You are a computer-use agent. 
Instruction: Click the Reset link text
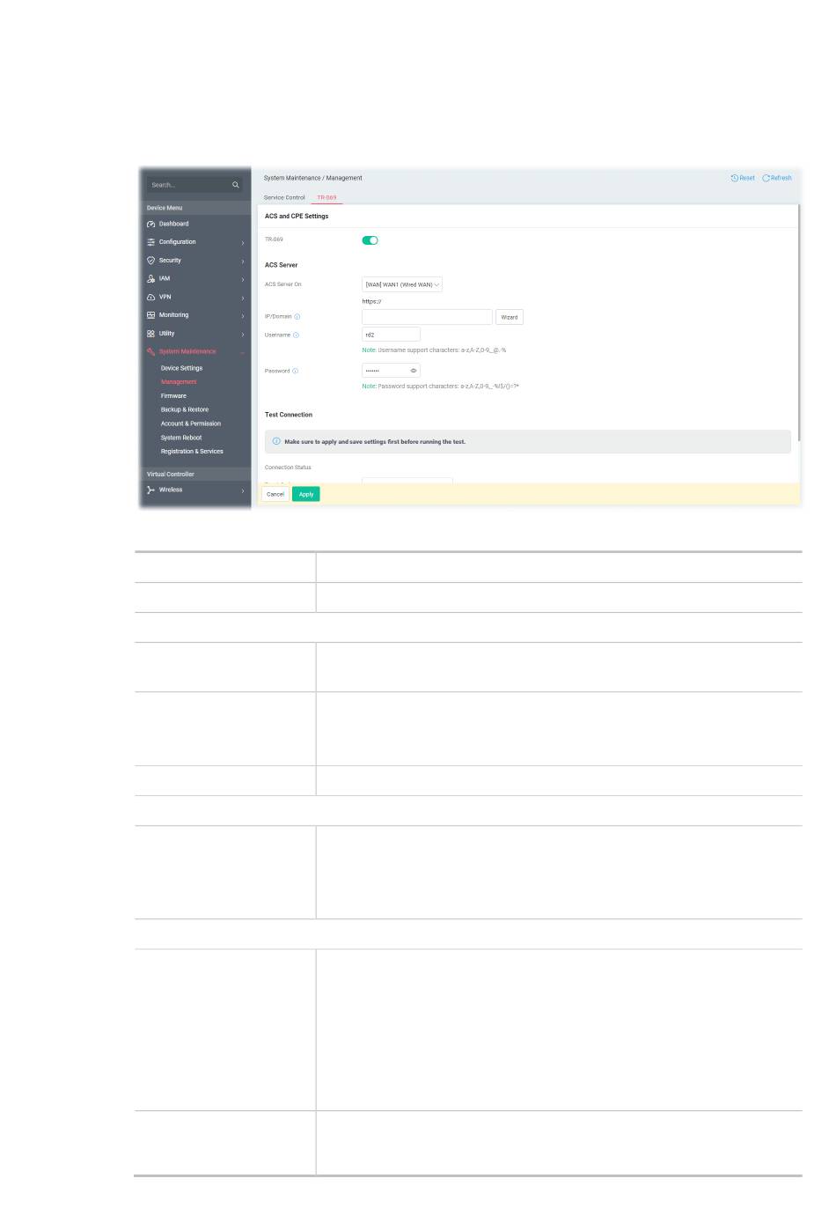point(747,178)
